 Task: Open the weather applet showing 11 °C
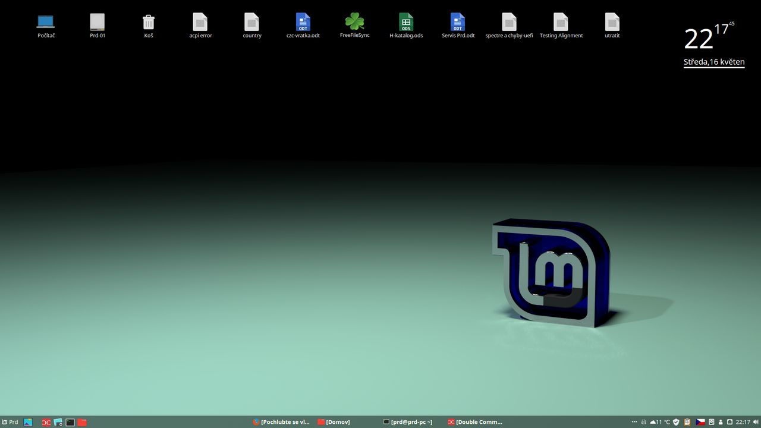[x=660, y=422]
